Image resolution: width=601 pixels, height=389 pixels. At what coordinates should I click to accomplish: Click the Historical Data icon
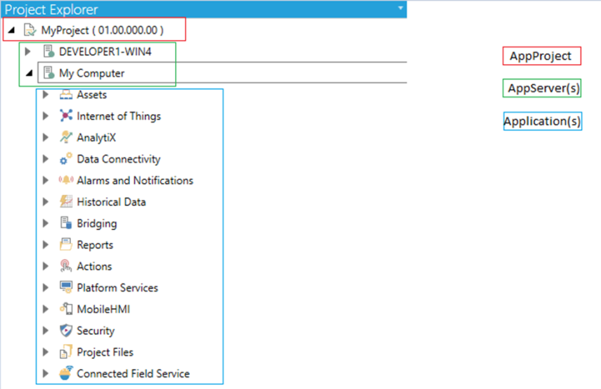pyautogui.click(x=65, y=202)
